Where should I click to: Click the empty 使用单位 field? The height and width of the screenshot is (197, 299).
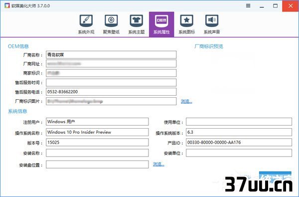(x=239, y=122)
